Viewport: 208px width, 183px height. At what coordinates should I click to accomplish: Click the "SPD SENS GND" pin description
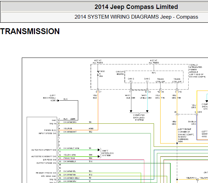click(x=48, y=176)
